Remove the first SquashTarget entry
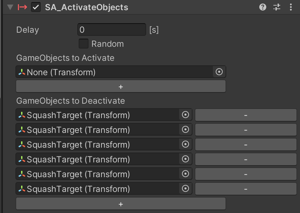The width and height of the screenshot is (300, 213). point(246,115)
